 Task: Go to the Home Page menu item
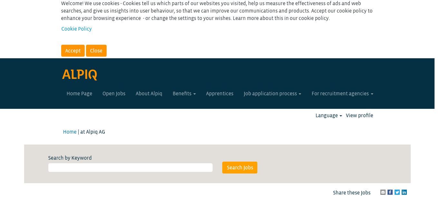pos(79,94)
